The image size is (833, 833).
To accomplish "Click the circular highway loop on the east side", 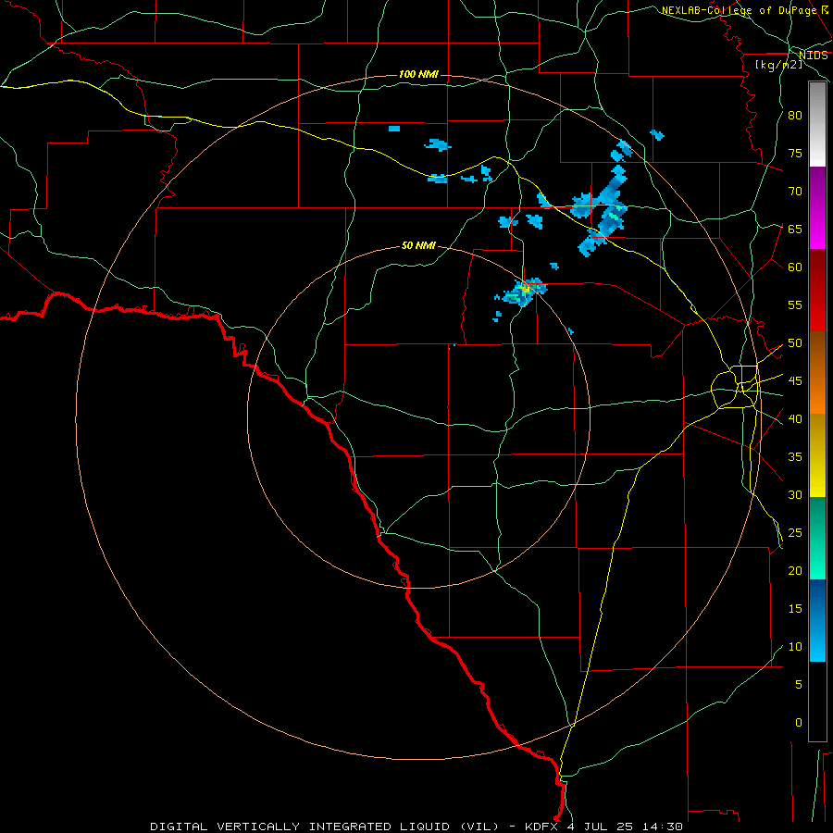I will 736,387.
